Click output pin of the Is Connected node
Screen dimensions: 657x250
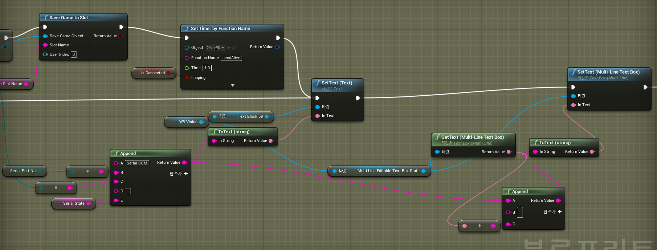(169, 73)
